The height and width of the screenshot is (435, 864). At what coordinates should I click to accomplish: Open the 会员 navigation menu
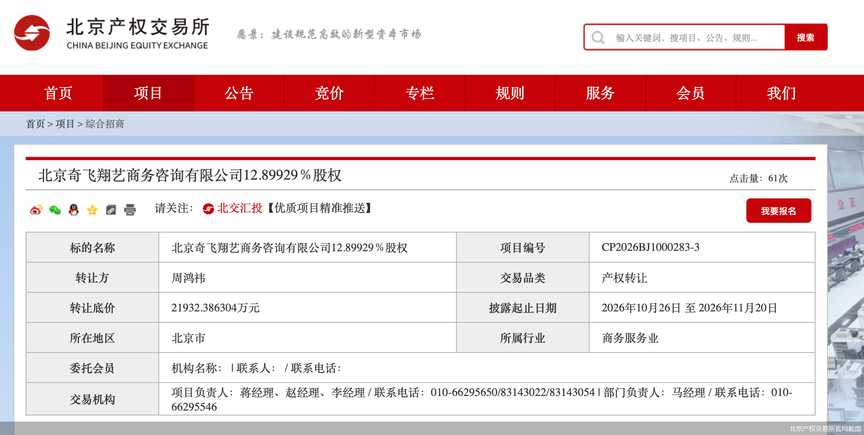point(691,93)
